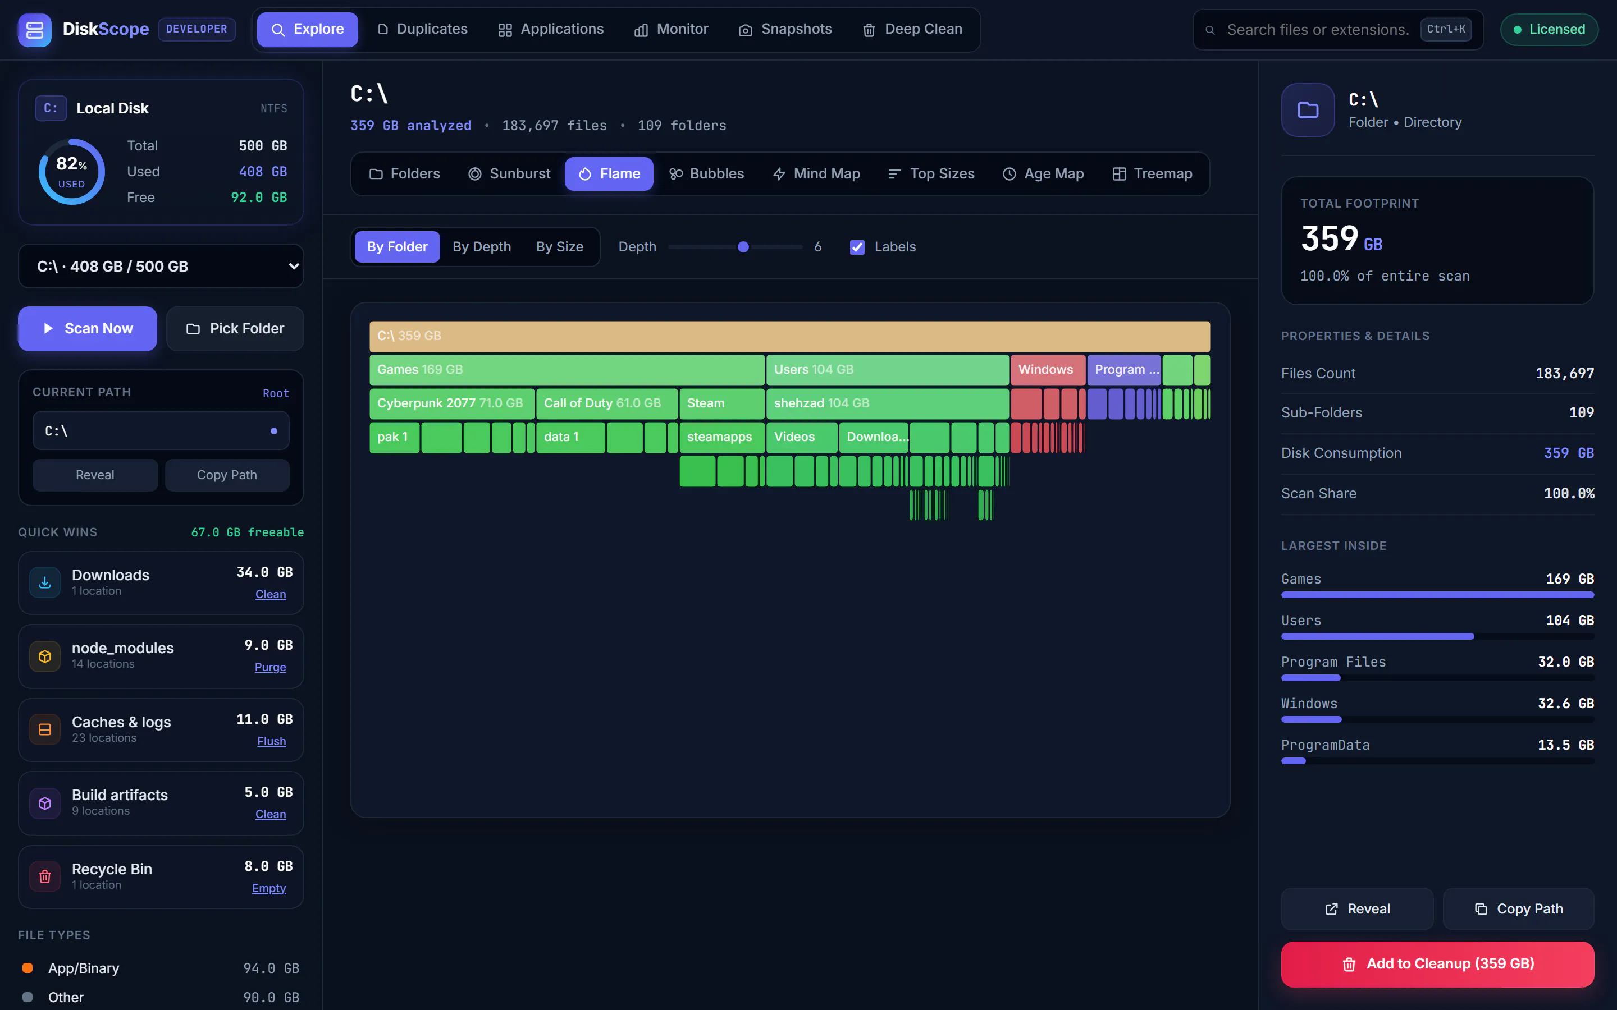Select the Windows flame block
The height and width of the screenshot is (1010, 1617).
click(x=1048, y=370)
